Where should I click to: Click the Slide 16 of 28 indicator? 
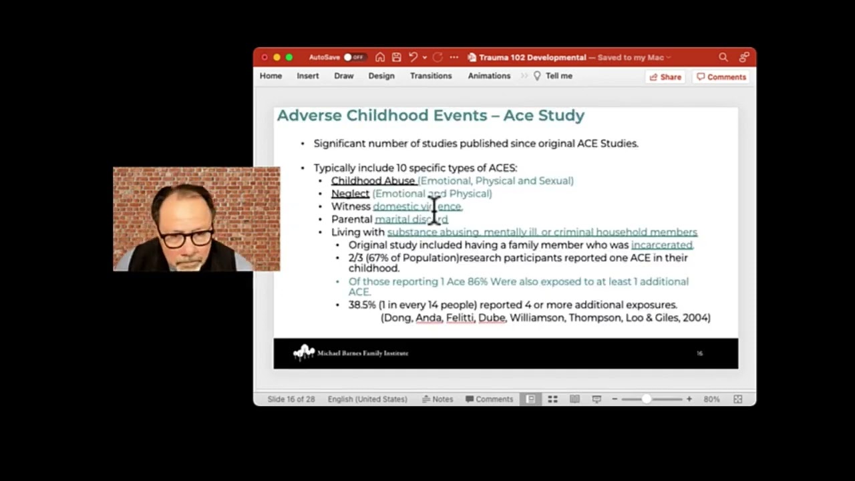291,399
